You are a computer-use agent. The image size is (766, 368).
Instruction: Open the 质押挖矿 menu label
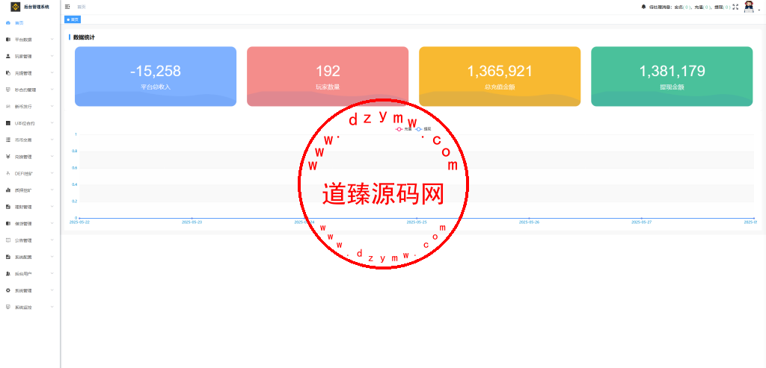point(23,190)
